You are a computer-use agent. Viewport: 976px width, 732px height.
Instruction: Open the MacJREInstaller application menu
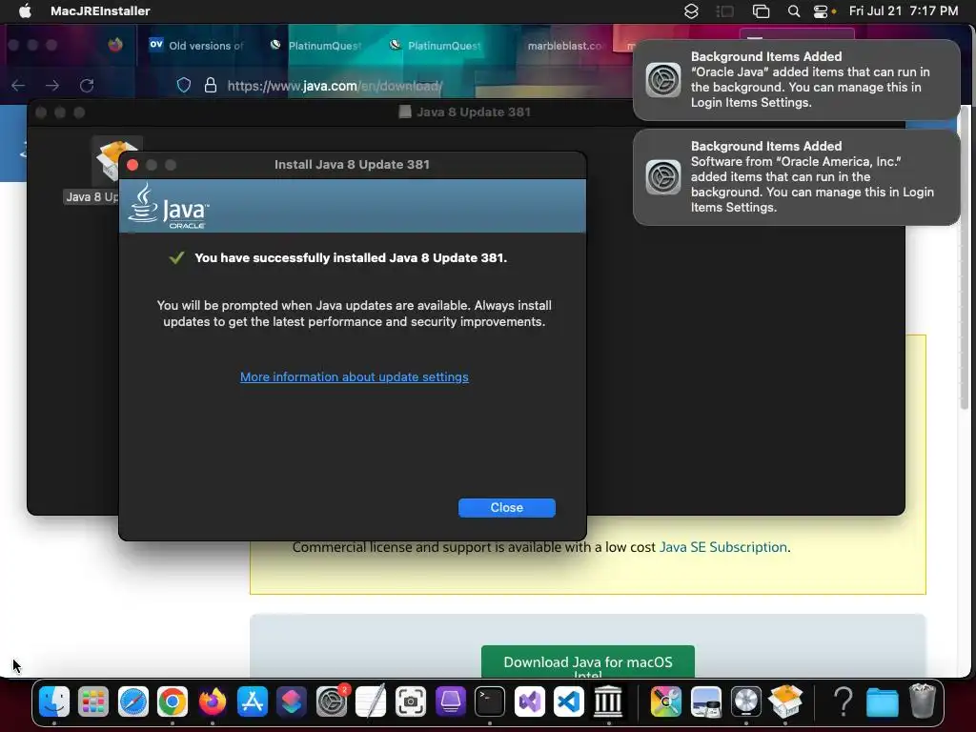pyautogui.click(x=100, y=10)
